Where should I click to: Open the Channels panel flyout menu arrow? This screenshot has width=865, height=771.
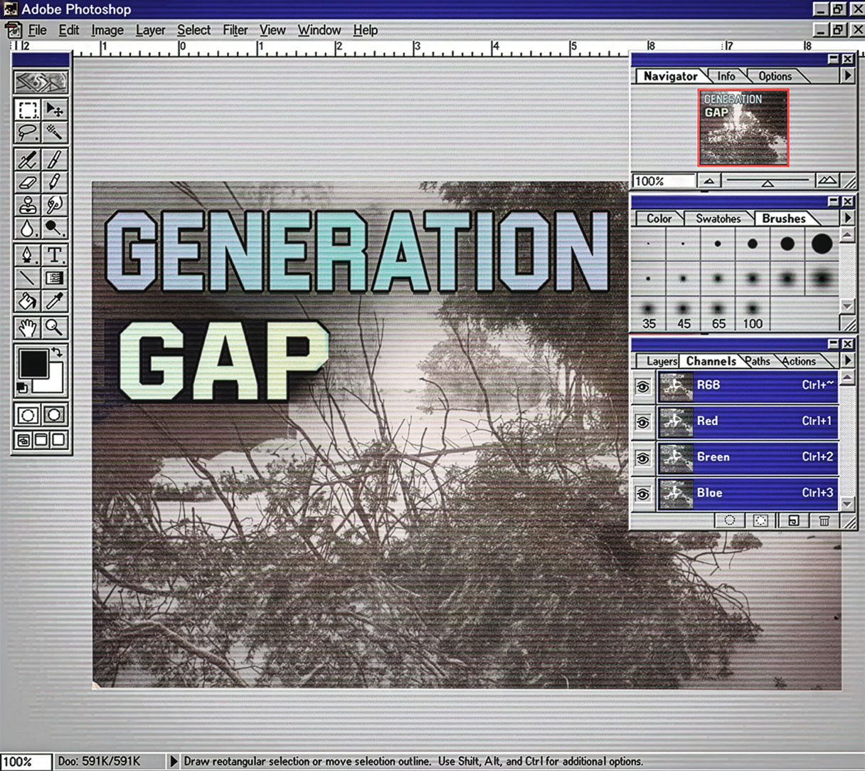847,361
